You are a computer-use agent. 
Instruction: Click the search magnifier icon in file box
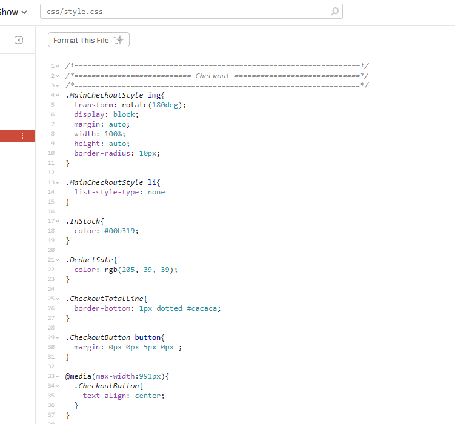334,12
